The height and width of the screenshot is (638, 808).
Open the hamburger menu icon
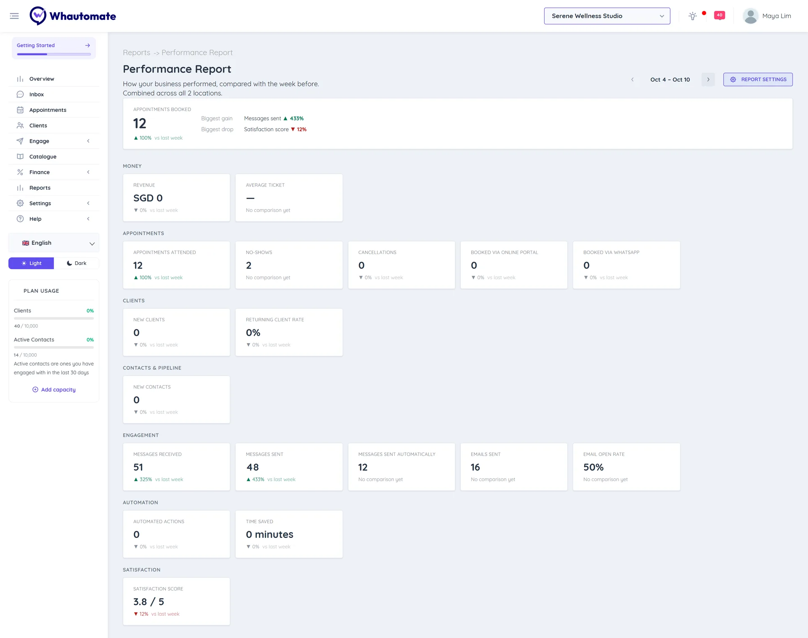(14, 16)
